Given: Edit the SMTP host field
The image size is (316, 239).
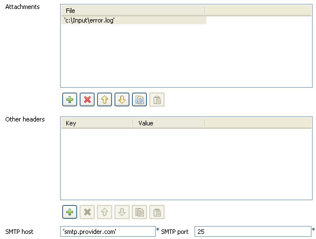Looking at the screenshot, I should 108,232.
